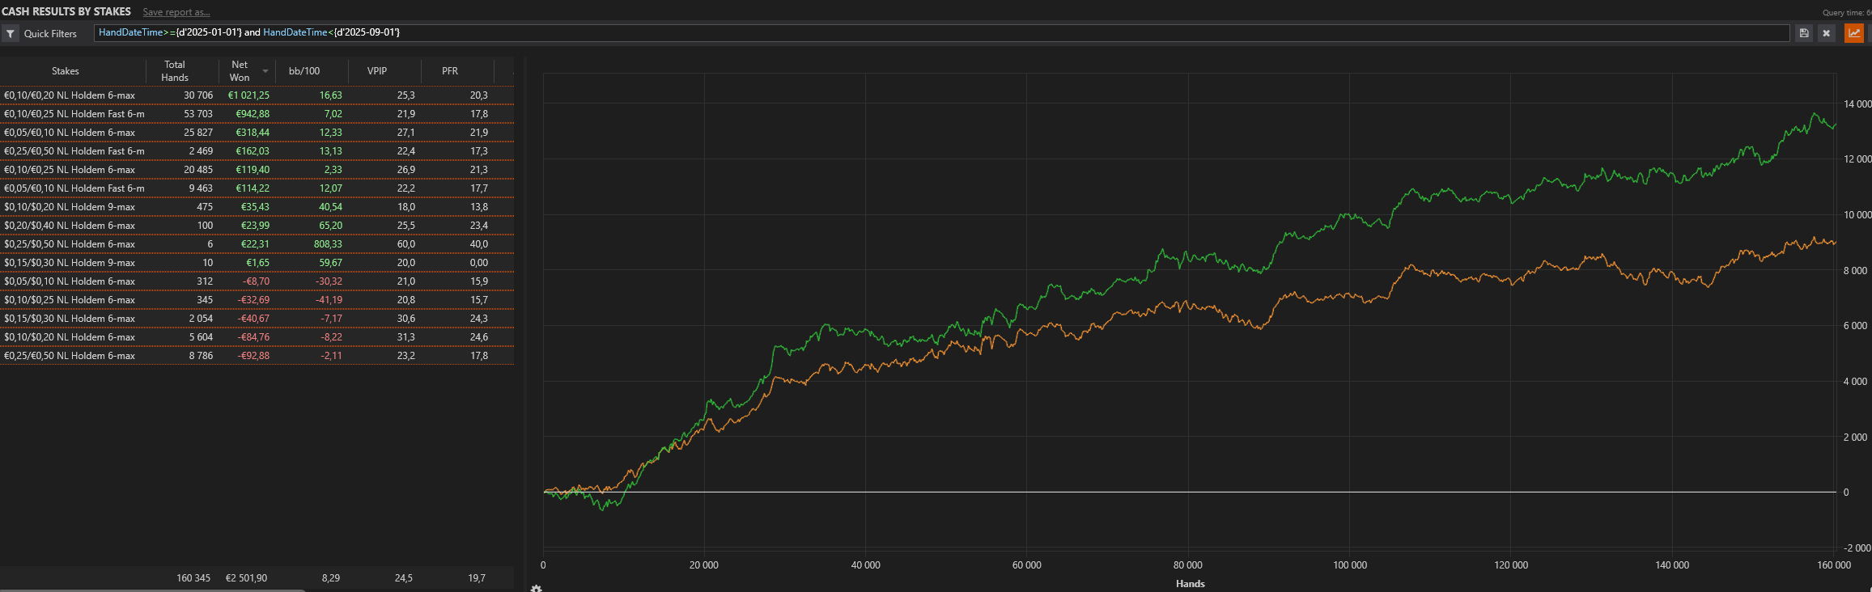The width and height of the screenshot is (1872, 592).
Task: Select the €0,25/€0,50 NL Holdem Fast 6-m row
Action: pyautogui.click(x=257, y=151)
